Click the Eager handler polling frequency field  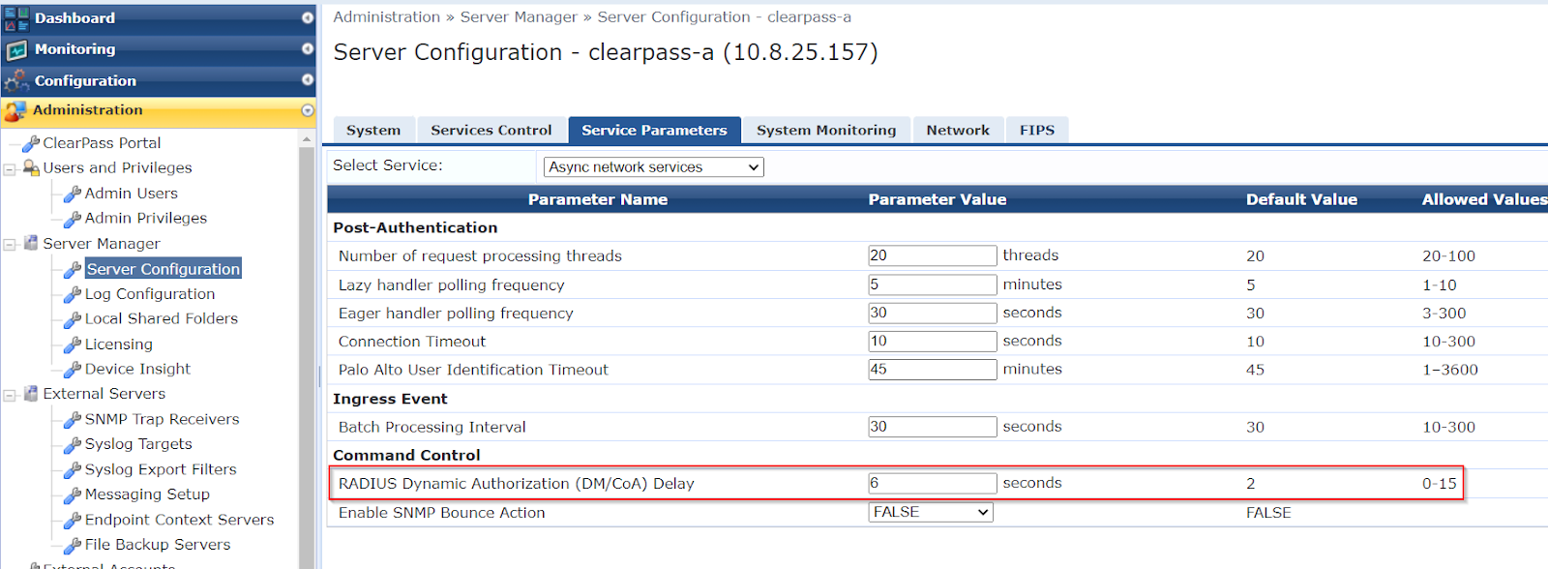[933, 313]
